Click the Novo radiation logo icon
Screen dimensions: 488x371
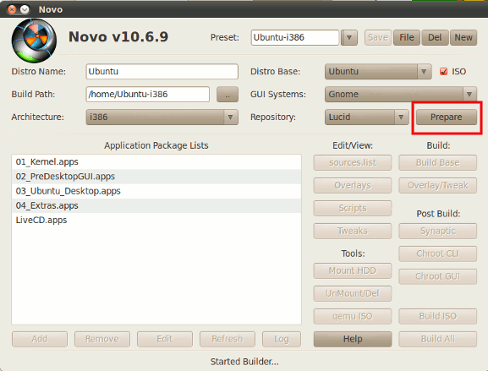[34, 41]
